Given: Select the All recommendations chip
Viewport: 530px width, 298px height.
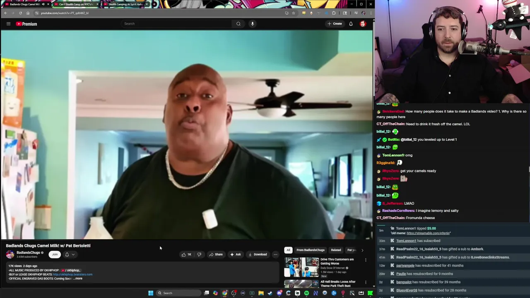Looking at the screenshot, I should click(288, 250).
